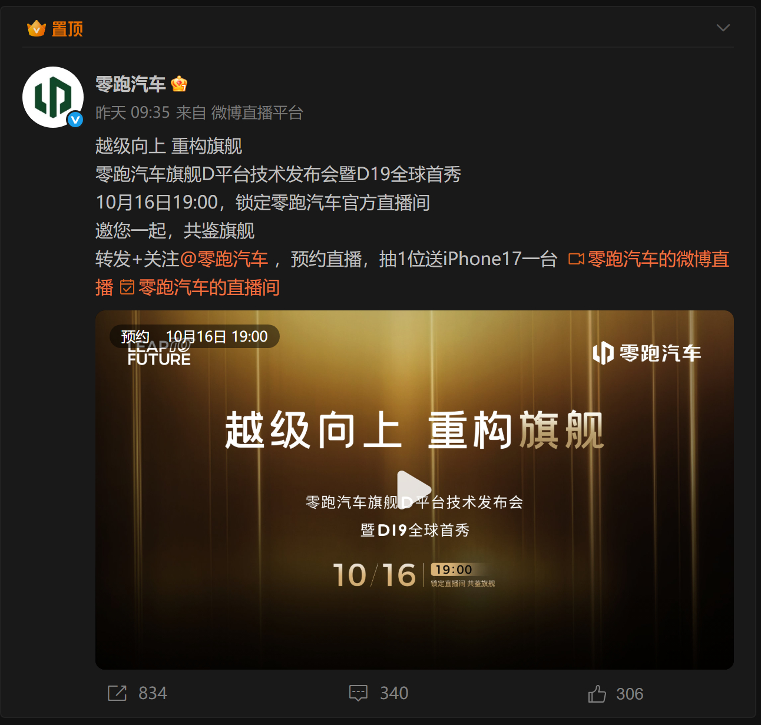Open the 零跑汽车 account name link
The height and width of the screenshot is (725, 761).
tap(131, 84)
